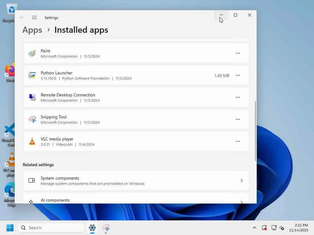Click the 'Settings' window title text

point(51,17)
